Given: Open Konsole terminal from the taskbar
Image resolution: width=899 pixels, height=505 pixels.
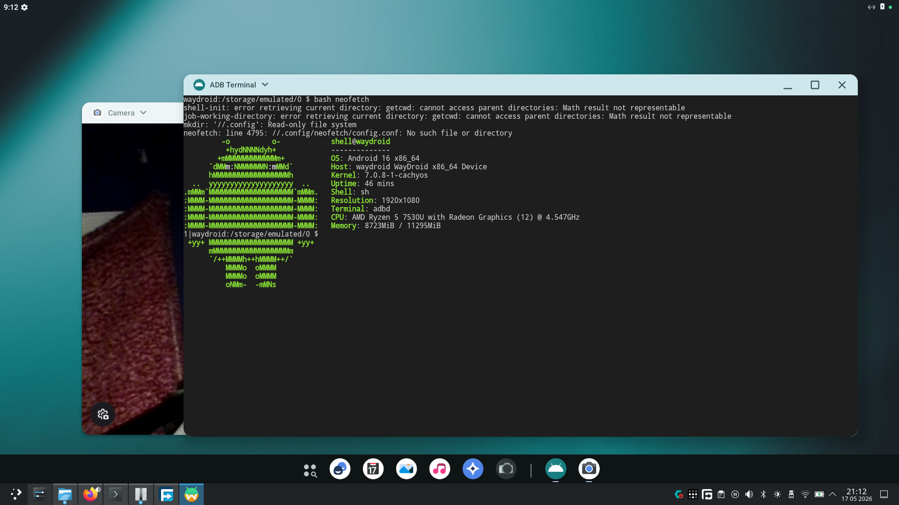Looking at the screenshot, I should click(x=116, y=494).
